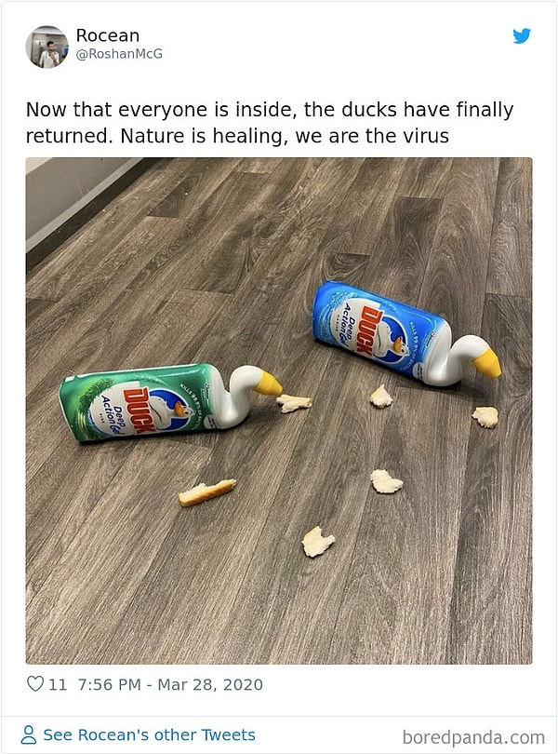
Task: Click the lowest bread piece in the photo
Action: click(318, 542)
